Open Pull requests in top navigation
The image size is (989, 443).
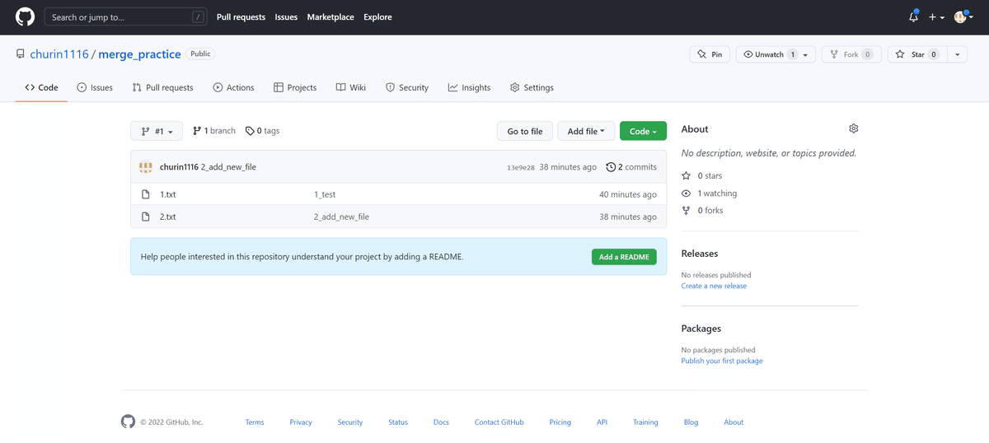pos(241,16)
